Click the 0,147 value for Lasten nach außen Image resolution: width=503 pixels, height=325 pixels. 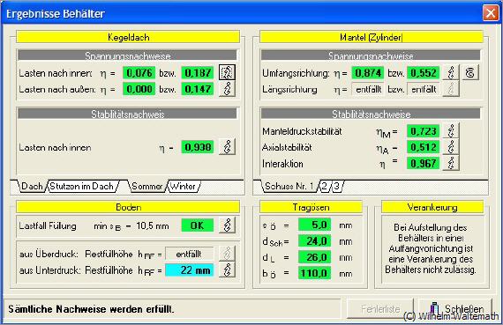pos(198,89)
